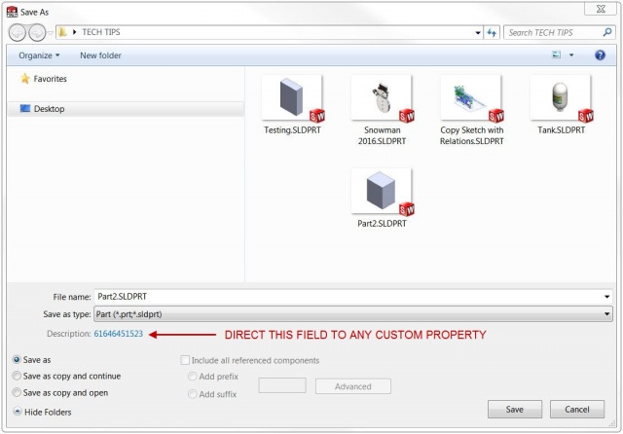Click the Description value 61646451523
This screenshot has height=434, width=623.
pos(118,334)
